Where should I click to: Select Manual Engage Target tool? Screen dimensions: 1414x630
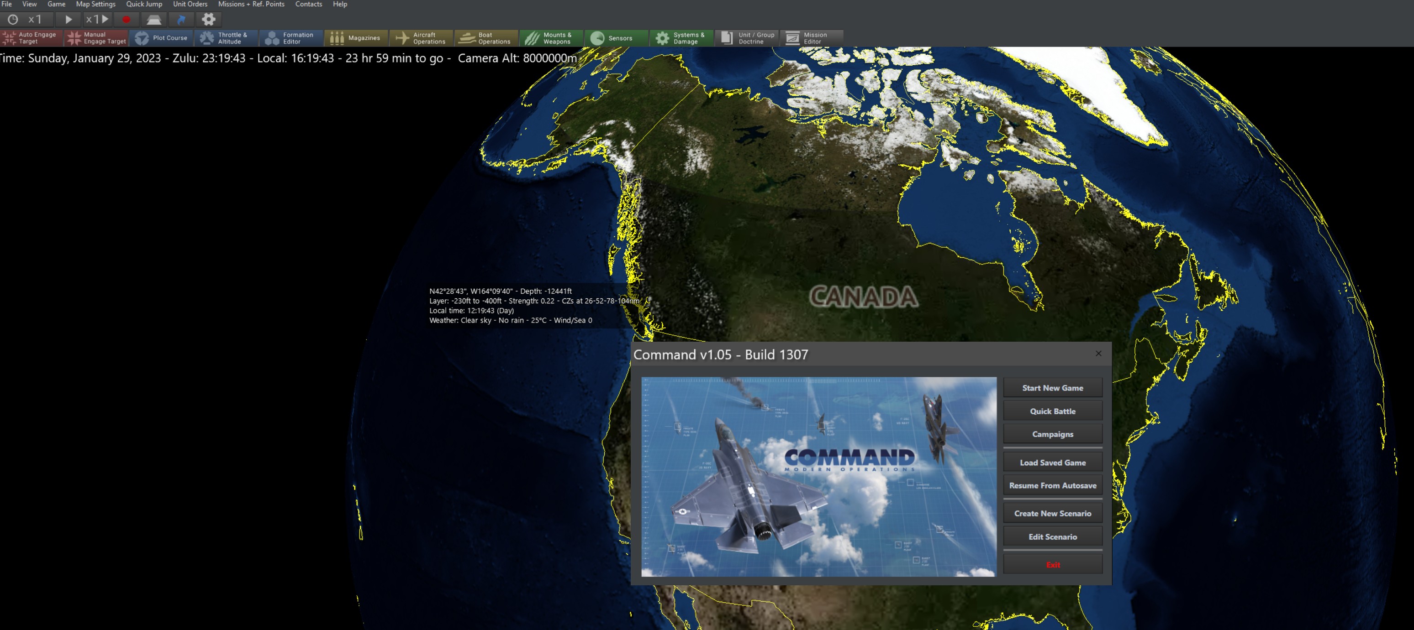click(x=97, y=38)
